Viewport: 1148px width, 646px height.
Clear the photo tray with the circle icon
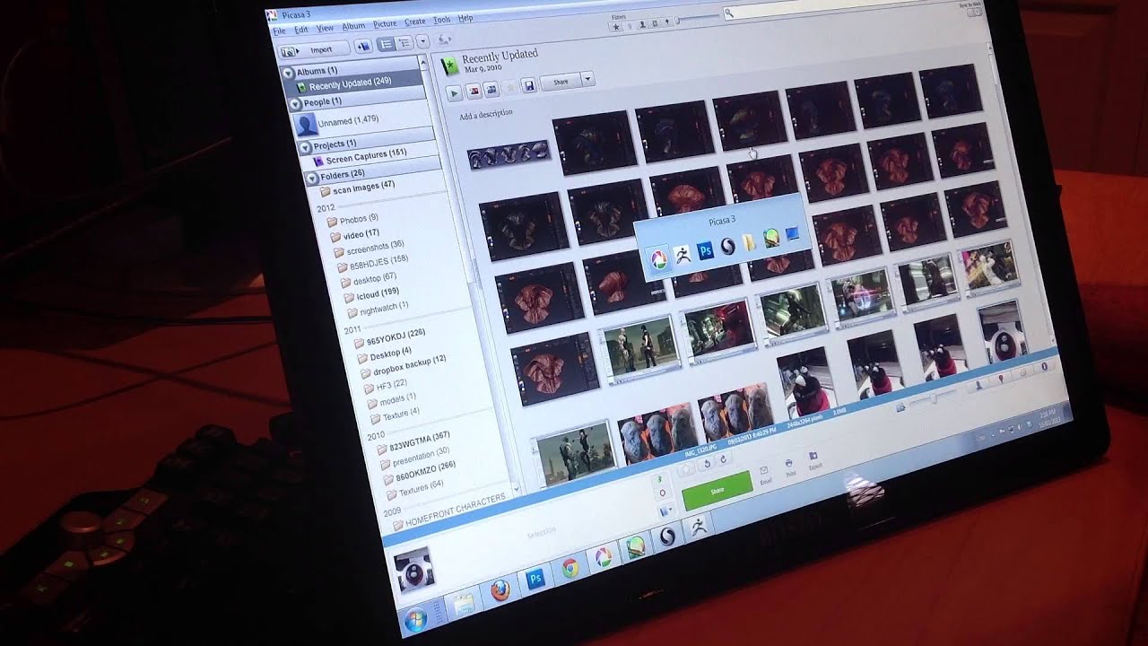click(663, 493)
